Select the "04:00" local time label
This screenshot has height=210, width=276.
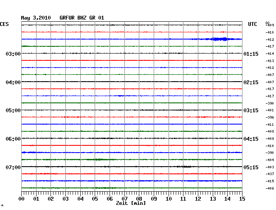tap(13, 82)
